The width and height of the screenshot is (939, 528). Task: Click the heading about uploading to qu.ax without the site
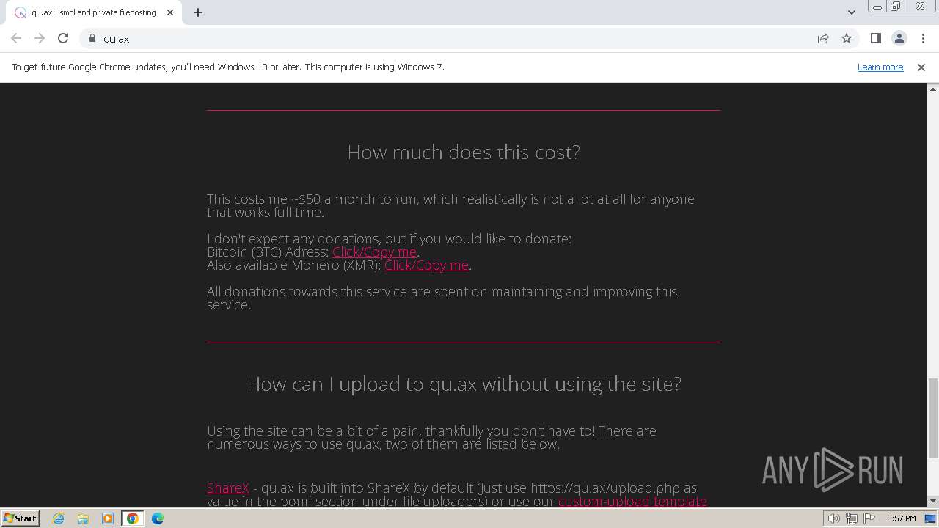(x=464, y=384)
